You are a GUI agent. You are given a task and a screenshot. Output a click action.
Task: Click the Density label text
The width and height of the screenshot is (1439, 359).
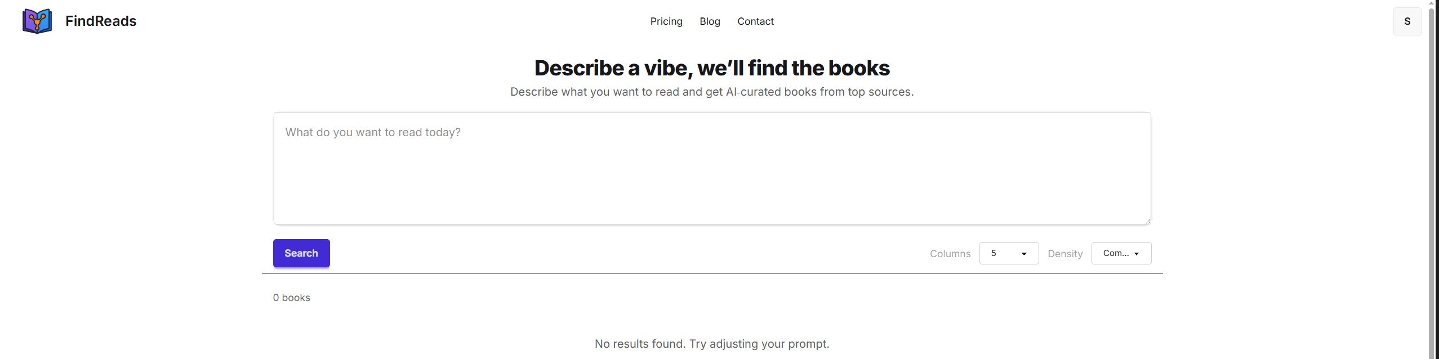click(1065, 254)
